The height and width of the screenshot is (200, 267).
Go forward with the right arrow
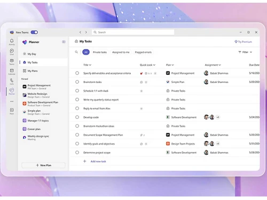[86, 33]
